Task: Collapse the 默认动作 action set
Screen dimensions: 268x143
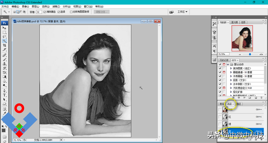Action: tap(228, 64)
